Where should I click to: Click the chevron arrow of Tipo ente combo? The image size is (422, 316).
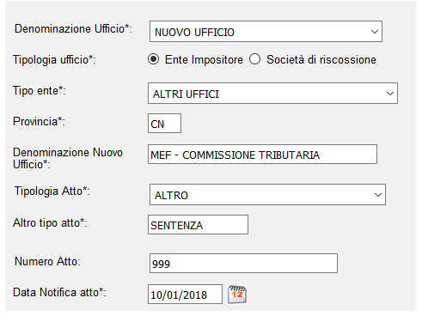pos(390,94)
